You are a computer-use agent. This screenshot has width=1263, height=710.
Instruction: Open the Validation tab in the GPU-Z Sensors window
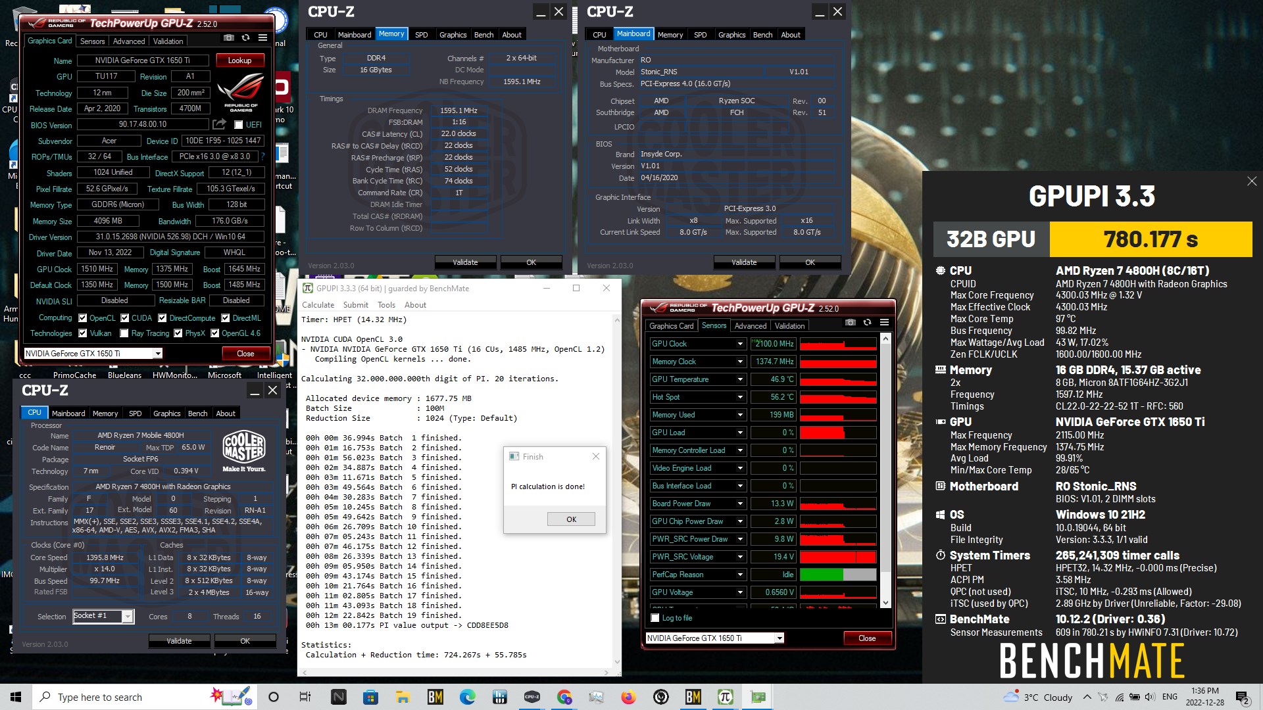pos(789,325)
